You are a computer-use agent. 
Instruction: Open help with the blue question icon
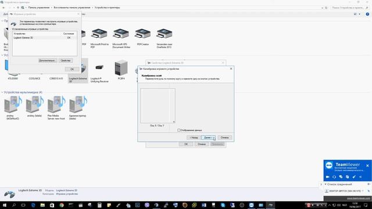(367, 14)
